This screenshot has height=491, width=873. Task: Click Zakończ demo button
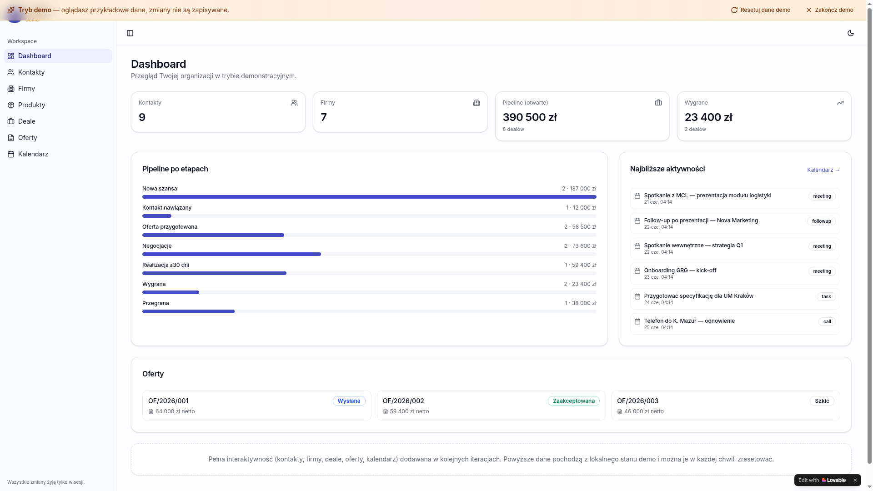[830, 10]
